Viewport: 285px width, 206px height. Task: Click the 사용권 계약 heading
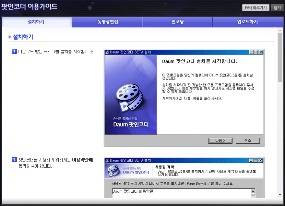[165, 167]
